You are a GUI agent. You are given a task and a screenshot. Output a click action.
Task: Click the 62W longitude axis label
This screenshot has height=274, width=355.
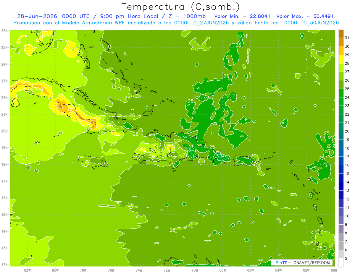(x=306, y=270)
